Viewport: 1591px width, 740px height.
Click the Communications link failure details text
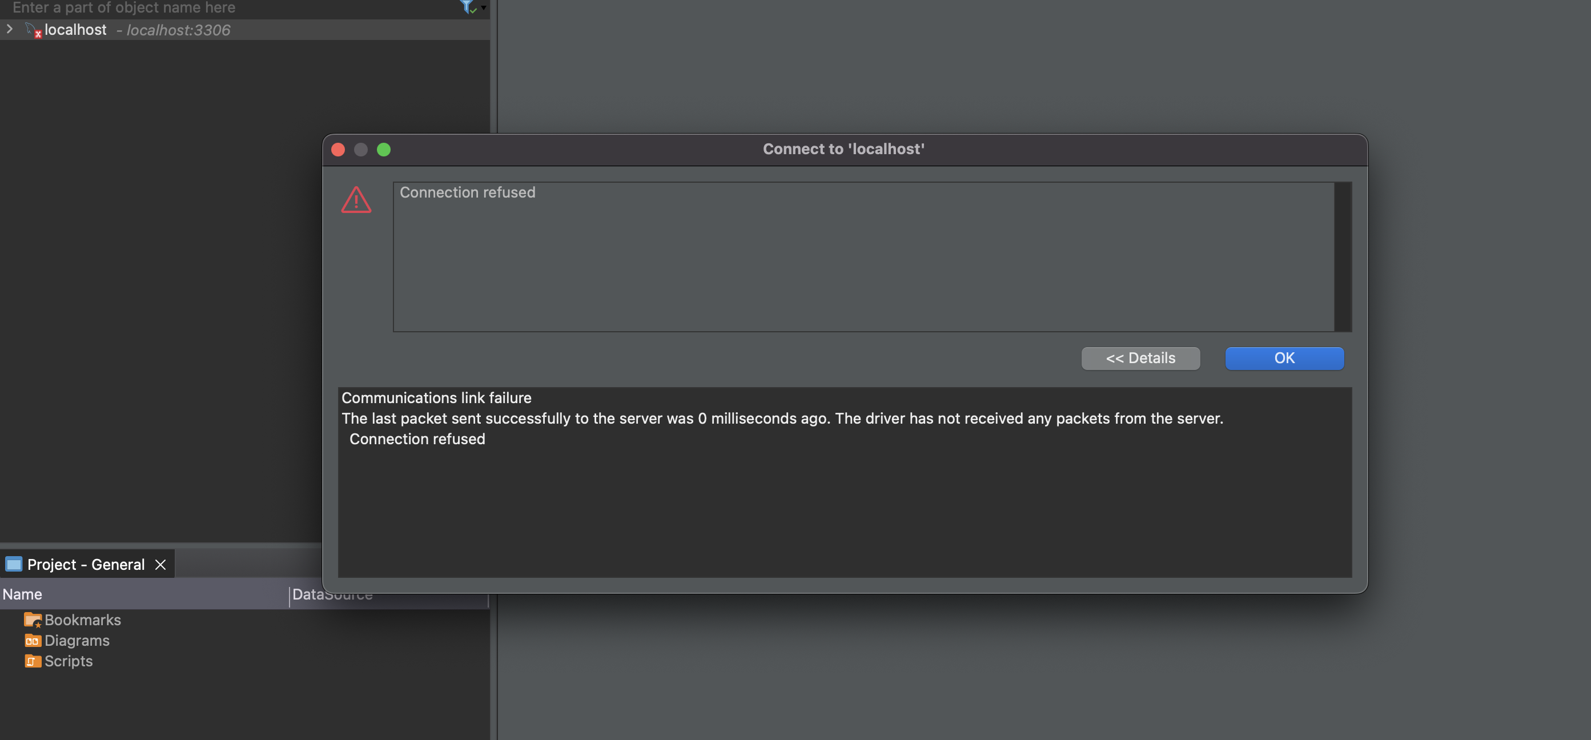coord(436,398)
